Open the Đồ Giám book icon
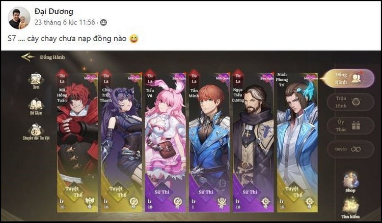This screenshot has width=382, height=223. coord(36,107)
